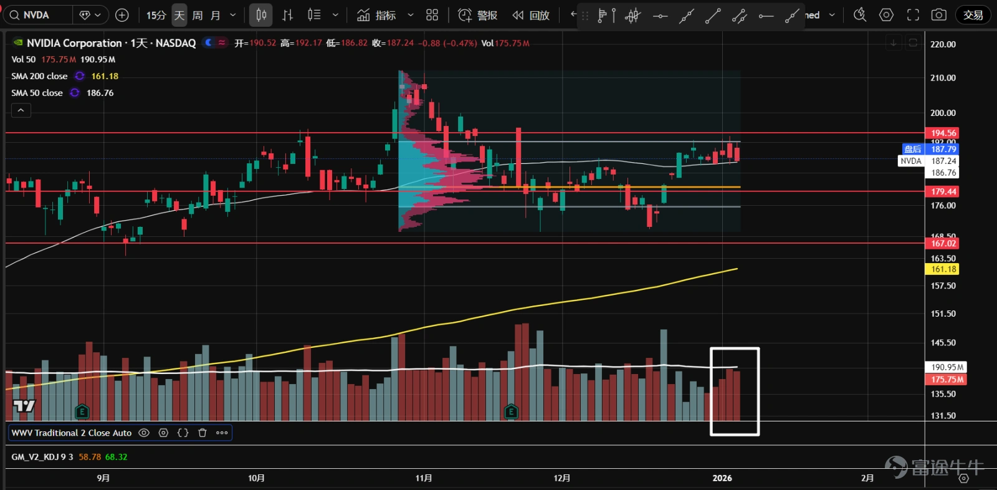Toggle visibility of the WWV indicator
Image resolution: width=997 pixels, height=490 pixels.
[x=144, y=433]
